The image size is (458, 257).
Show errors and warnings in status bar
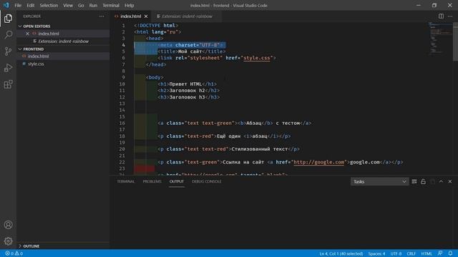[x=14, y=253]
